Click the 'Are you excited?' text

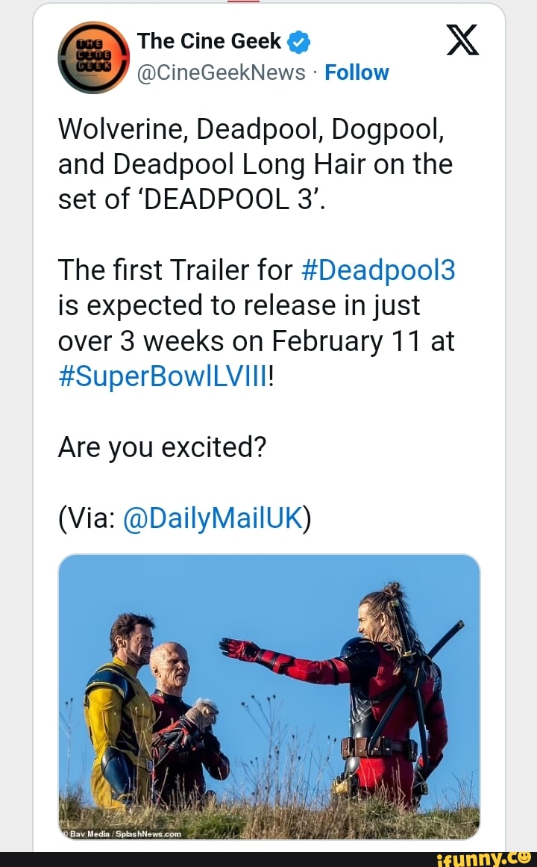pos(162,448)
